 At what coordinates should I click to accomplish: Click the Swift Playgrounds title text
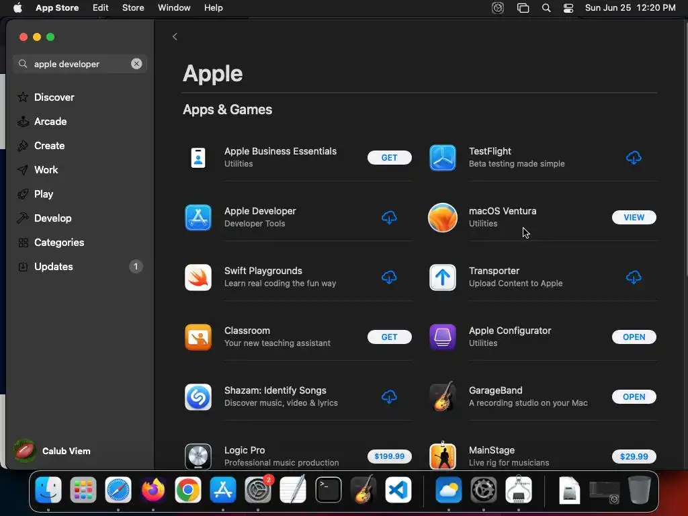(x=263, y=271)
